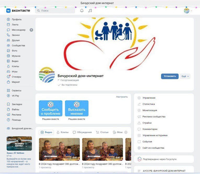Screen dimensions: 200x174
Task: Open Сайт из сообщества
Action: [x=151, y=148]
